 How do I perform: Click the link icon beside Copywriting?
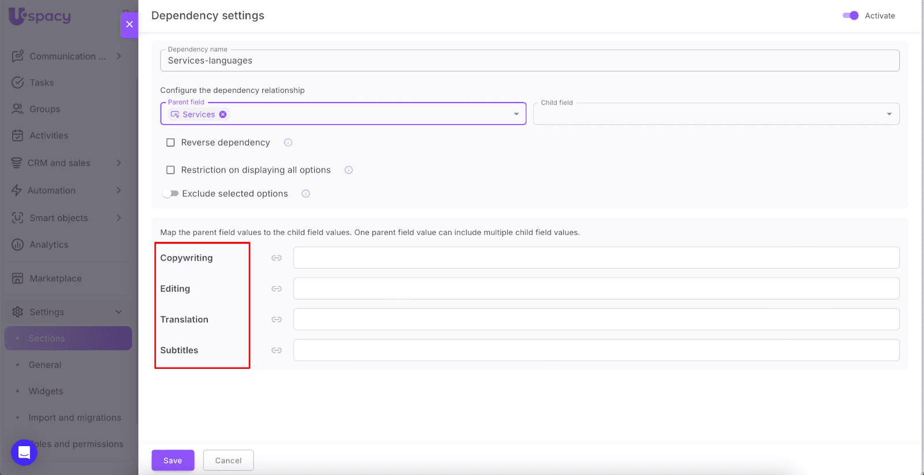tap(277, 258)
